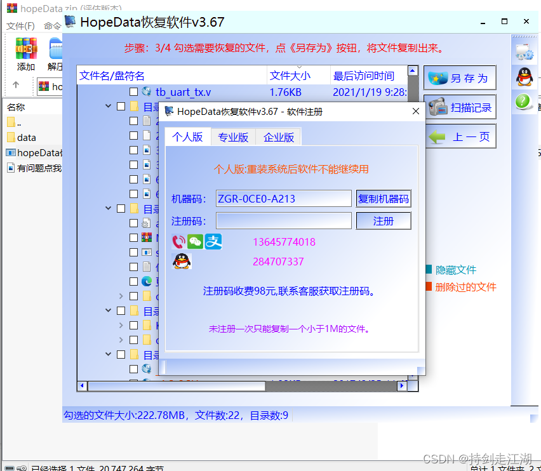Image resolution: width=541 pixels, height=471 pixels.
Task: Close the 软件注册 registration dialog
Action: point(416,111)
